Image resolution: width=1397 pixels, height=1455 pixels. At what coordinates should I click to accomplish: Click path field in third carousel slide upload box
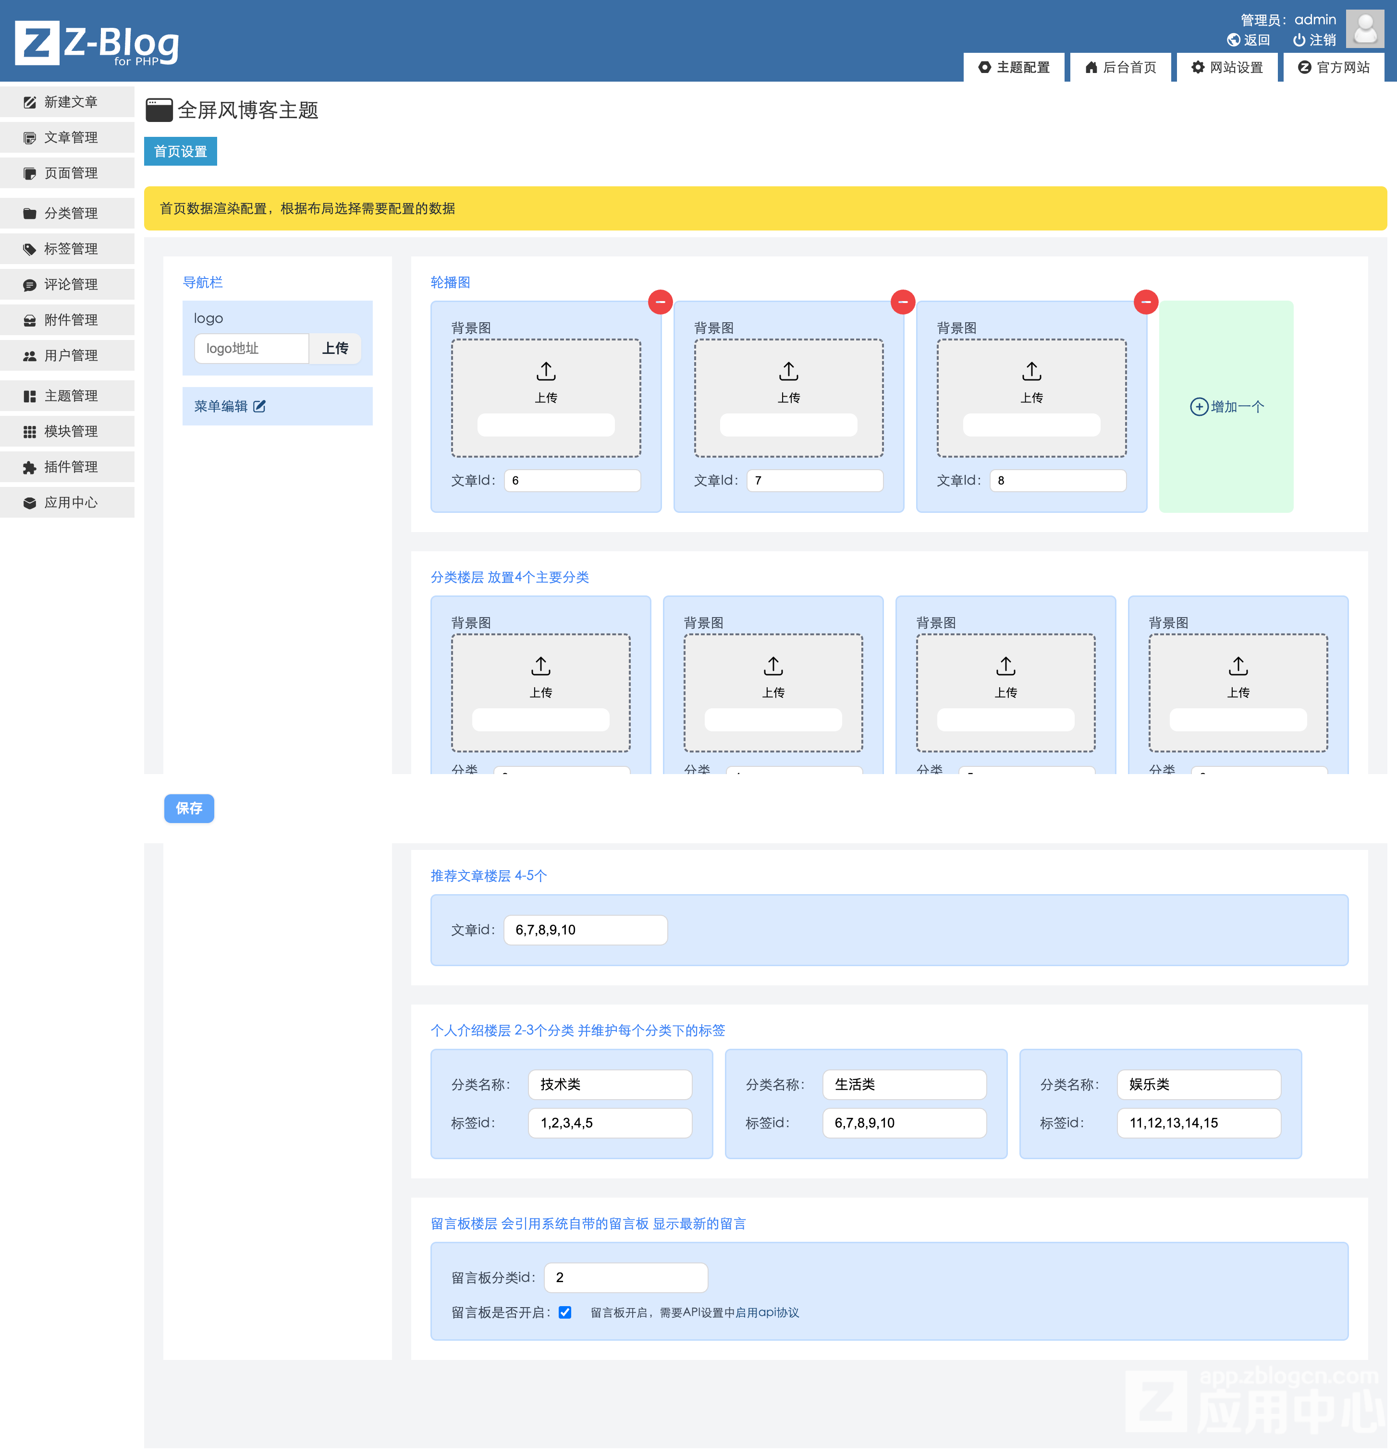(x=1031, y=425)
